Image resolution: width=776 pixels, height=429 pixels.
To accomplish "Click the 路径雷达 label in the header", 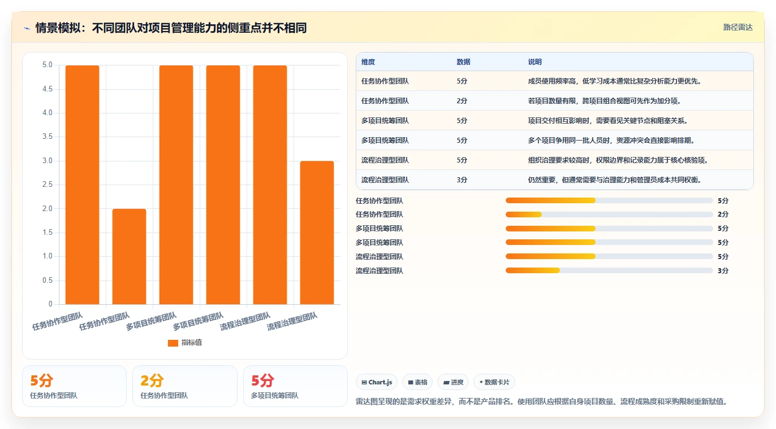I will tap(738, 27).
